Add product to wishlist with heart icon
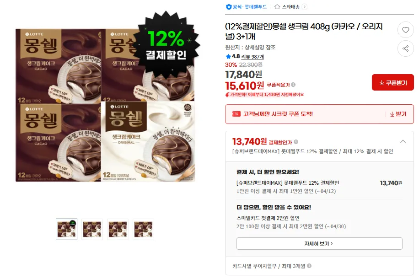419x279 pixels. (405, 30)
